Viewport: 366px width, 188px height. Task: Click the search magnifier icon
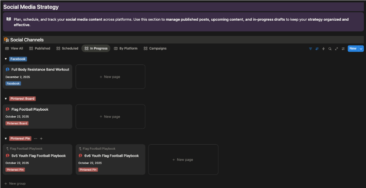tap(330, 49)
